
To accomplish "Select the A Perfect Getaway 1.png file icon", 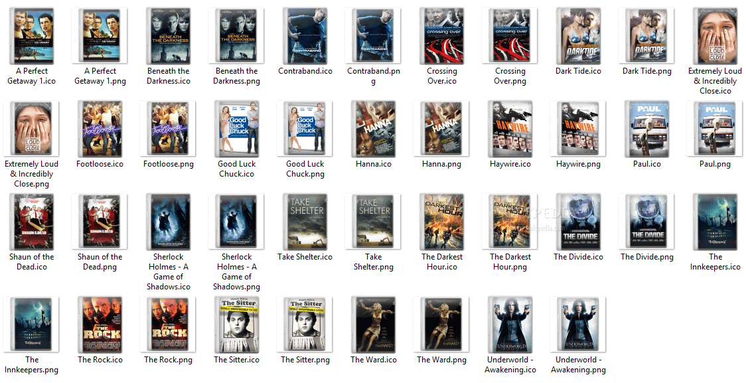I will click(100, 36).
